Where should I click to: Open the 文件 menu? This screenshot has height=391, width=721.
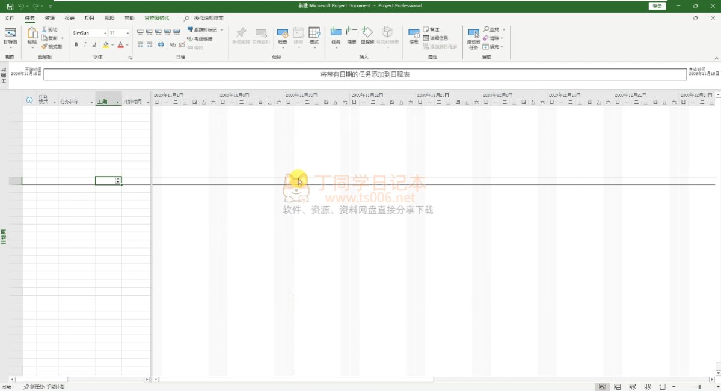(10, 19)
